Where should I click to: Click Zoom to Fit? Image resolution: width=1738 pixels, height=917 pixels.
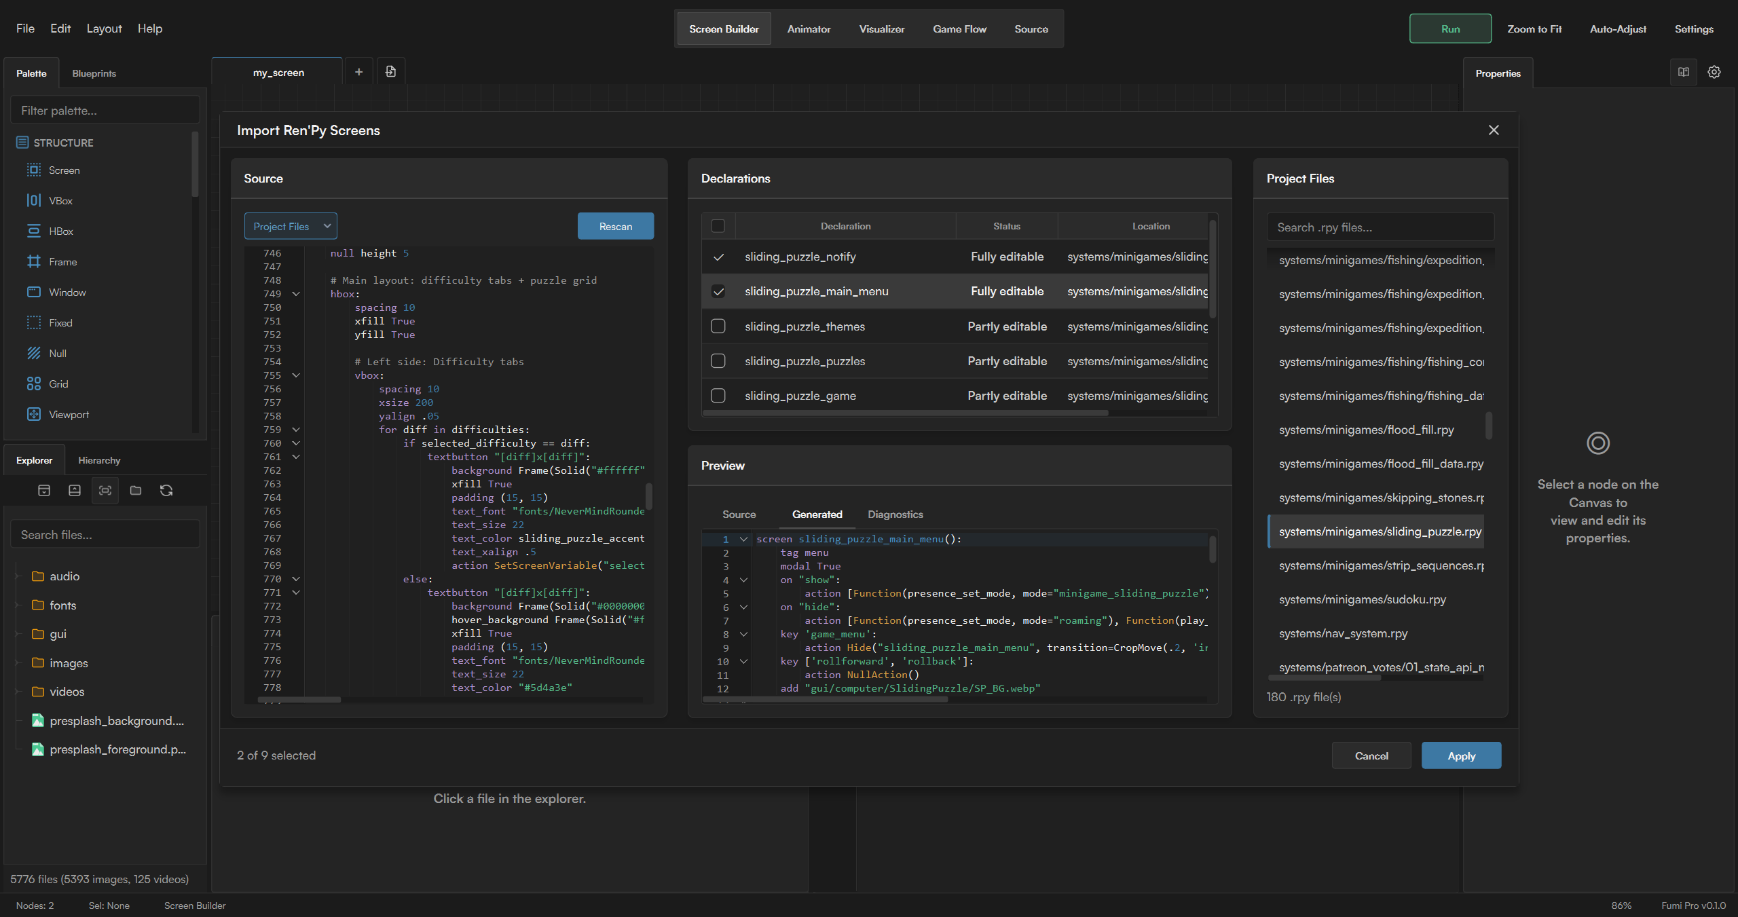(x=1534, y=29)
